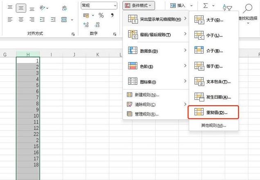
Task: Align text left
Action: [x=10, y=20]
